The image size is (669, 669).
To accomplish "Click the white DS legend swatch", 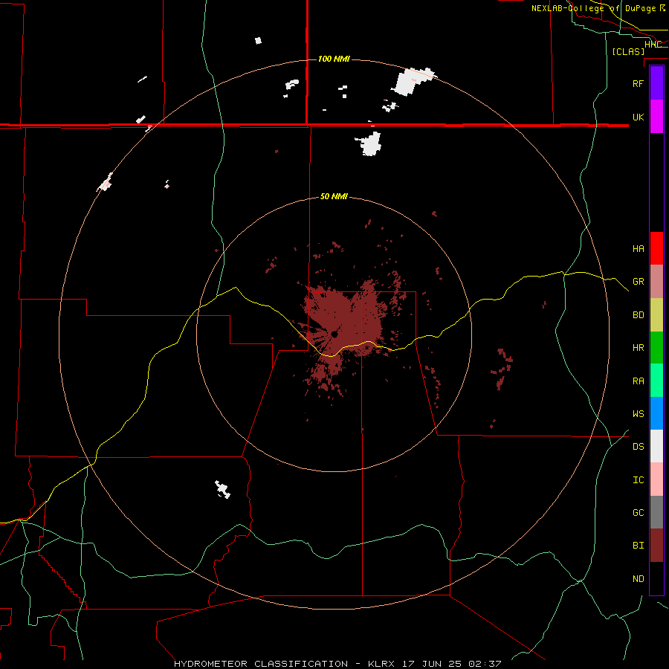I will pos(656,446).
